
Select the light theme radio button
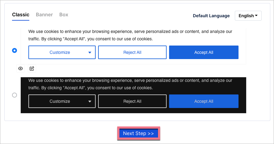[15, 50]
